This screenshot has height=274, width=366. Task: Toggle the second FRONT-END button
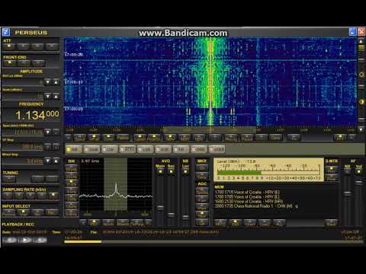[24, 62]
